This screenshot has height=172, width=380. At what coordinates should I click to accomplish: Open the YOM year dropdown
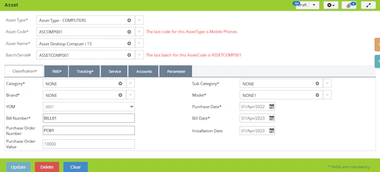[x=89, y=107]
